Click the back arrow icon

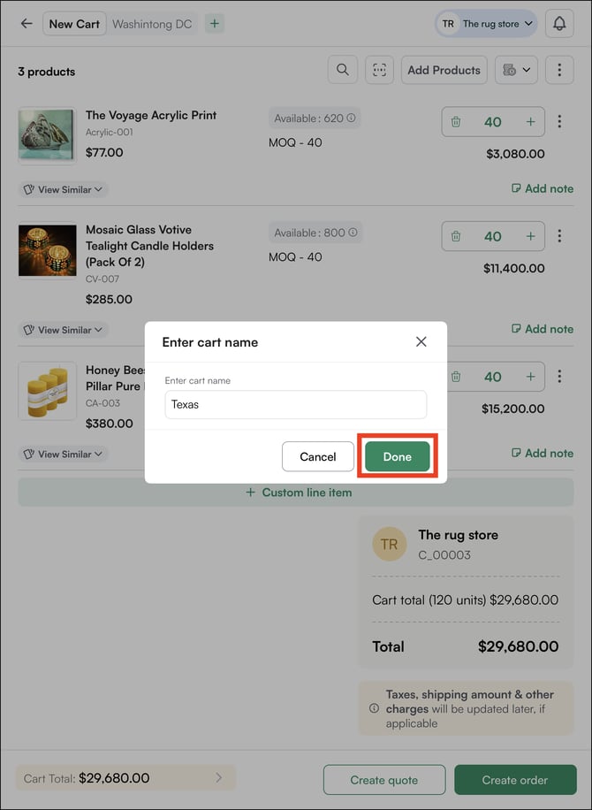[x=27, y=24]
